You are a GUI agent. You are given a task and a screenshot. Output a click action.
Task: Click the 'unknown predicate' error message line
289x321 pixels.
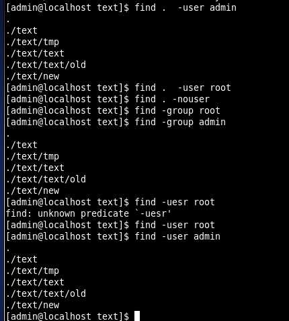pos(89,213)
